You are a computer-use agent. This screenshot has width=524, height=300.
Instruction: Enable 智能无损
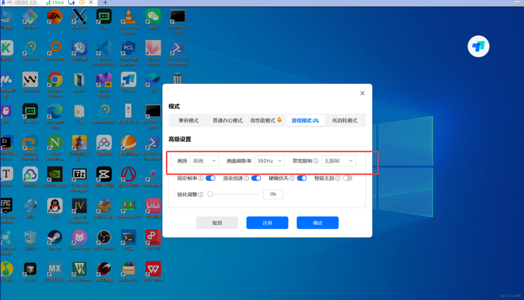point(347,178)
